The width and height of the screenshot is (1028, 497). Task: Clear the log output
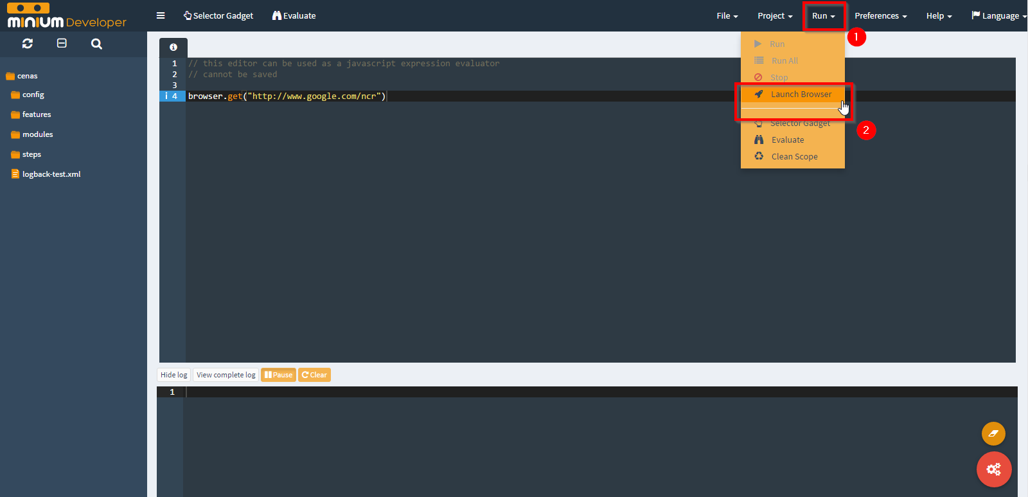[314, 375]
